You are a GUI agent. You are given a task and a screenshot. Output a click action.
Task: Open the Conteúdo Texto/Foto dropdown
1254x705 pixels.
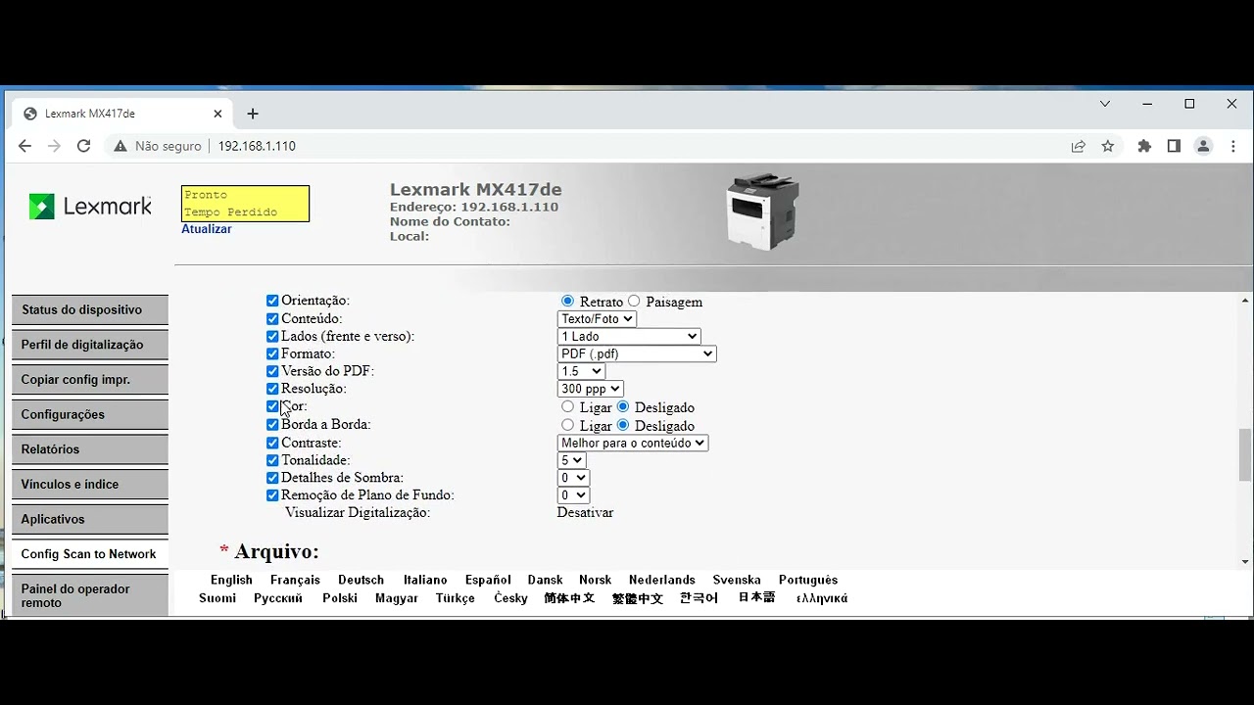(597, 318)
